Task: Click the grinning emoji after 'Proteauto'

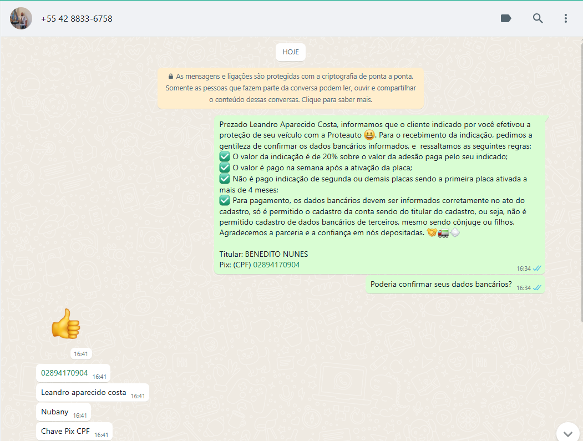Action: click(369, 135)
